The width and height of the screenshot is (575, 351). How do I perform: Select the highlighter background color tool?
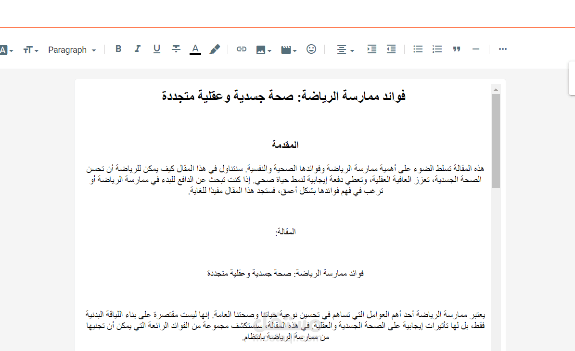[x=215, y=49]
